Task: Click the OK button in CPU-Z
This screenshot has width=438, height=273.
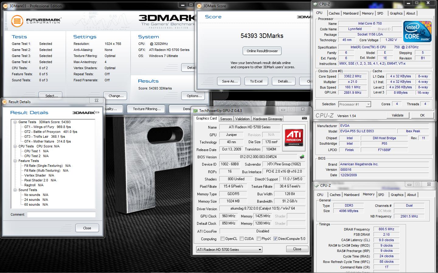Action: click(x=422, y=115)
